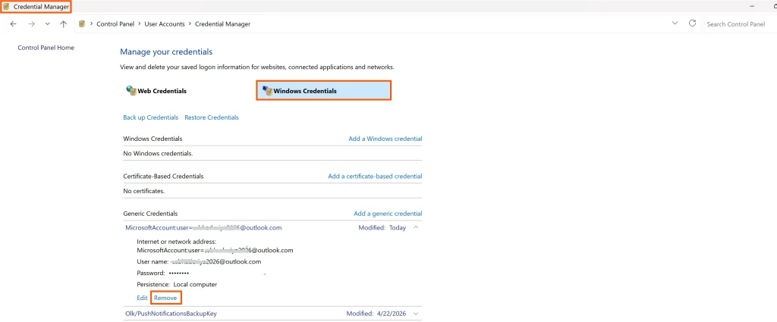Viewport: 777px width, 322px height.
Task: Select User Accounts in breadcrumb path
Action: click(165, 23)
